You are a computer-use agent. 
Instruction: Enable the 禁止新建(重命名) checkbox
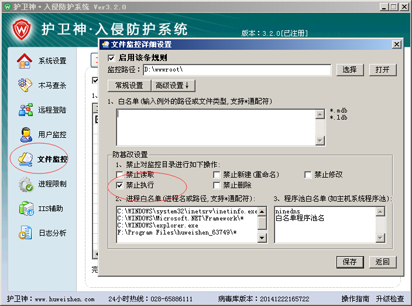[x=217, y=175]
